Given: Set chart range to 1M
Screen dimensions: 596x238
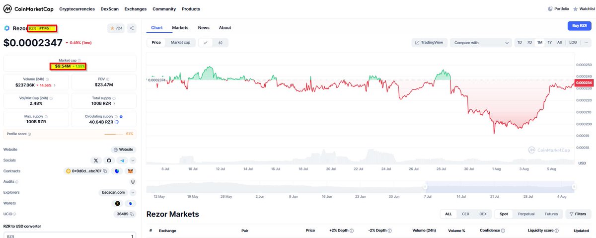Looking at the screenshot, I should click(539, 43).
